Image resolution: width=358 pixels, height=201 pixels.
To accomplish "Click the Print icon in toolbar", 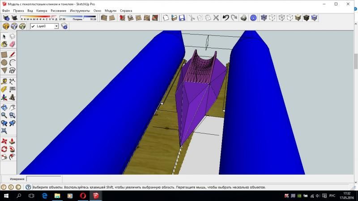I will (244, 18).
